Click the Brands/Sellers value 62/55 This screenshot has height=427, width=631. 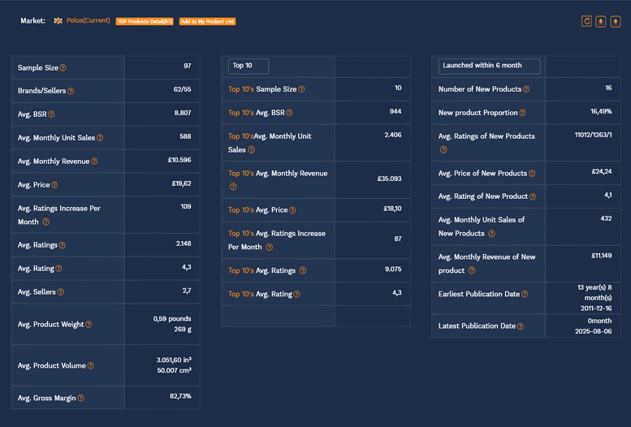(182, 89)
